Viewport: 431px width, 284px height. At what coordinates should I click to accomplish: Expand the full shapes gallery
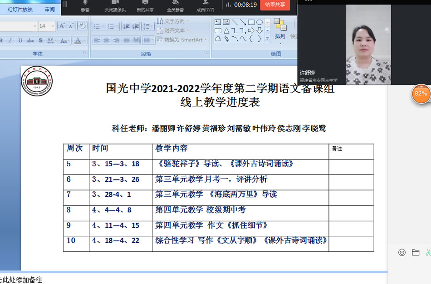268,39
